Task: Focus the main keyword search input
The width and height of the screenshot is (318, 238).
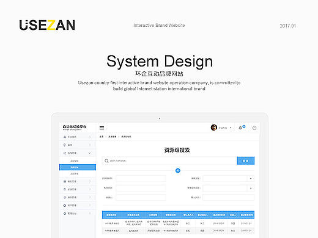Action: click(169, 160)
